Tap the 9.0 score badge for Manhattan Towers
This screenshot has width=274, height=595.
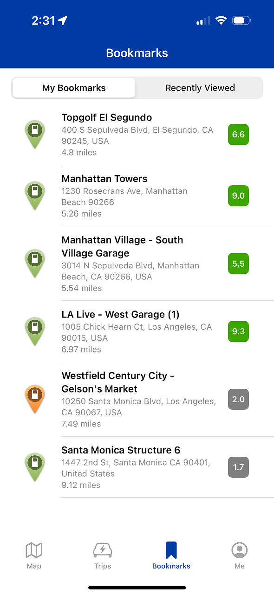pos(238,196)
